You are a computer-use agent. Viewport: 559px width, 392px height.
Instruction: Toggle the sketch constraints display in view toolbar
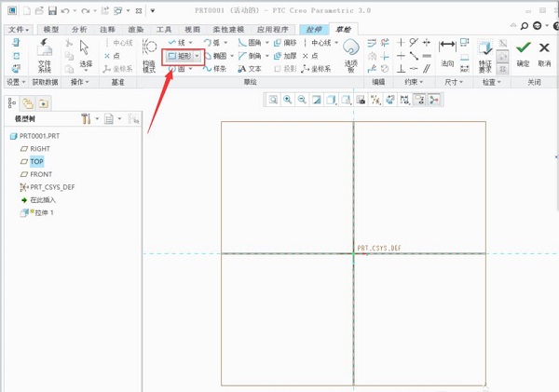click(x=420, y=100)
